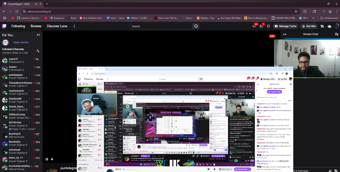Open the All Bookmarks folder
Viewport: 340px width, 172px height.
tap(329, 18)
